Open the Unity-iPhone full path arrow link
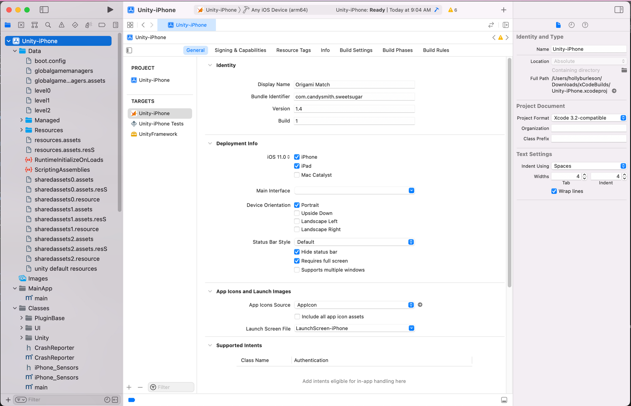This screenshot has width=631, height=406. 614,91
